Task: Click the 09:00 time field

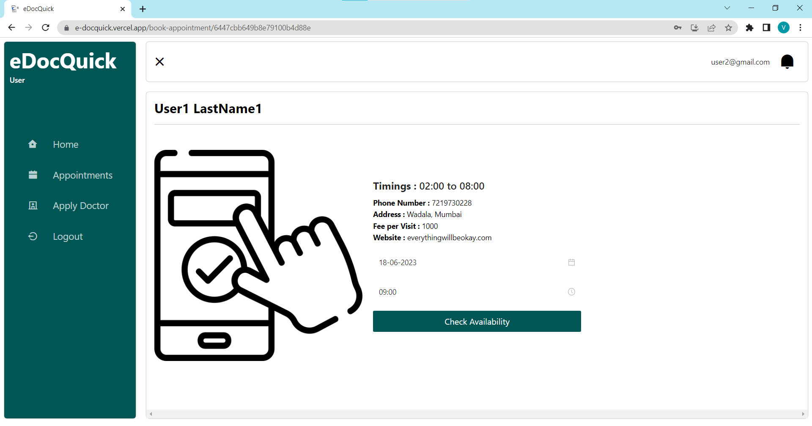Action: (477, 292)
